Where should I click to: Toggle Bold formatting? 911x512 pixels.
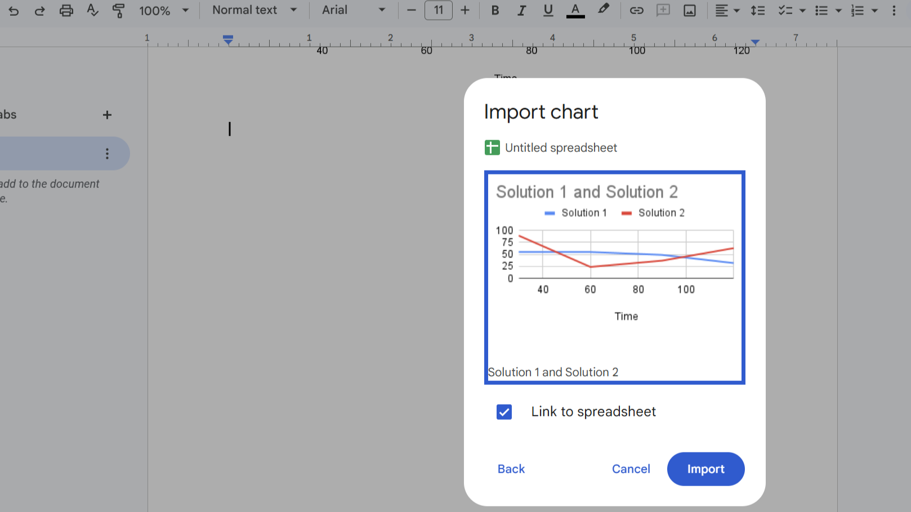(x=495, y=11)
